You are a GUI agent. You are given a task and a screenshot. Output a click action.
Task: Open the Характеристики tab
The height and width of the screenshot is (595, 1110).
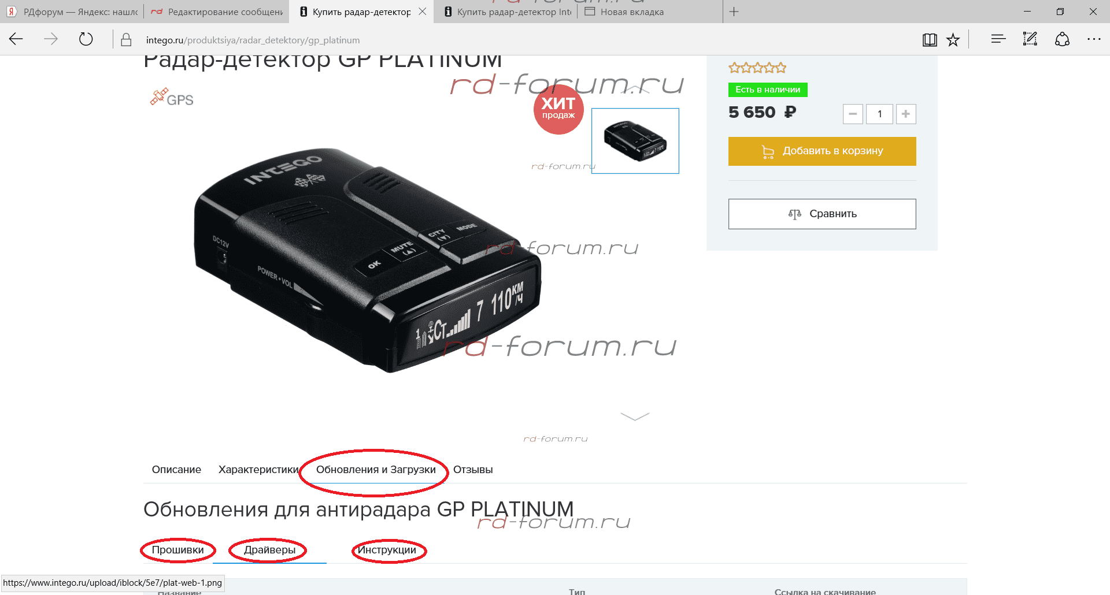pos(258,470)
